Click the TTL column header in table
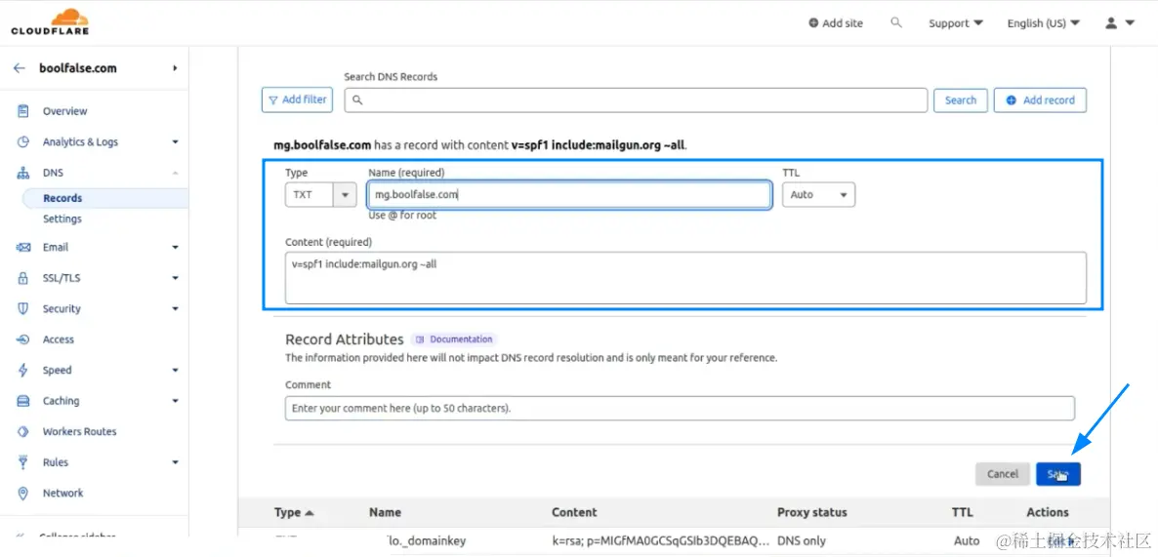 coord(963,512)
